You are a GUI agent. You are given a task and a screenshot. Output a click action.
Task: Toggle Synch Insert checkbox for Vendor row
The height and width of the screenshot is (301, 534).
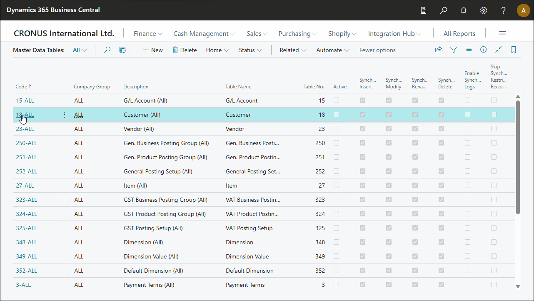pyautogui.click(x=362, y=129)
